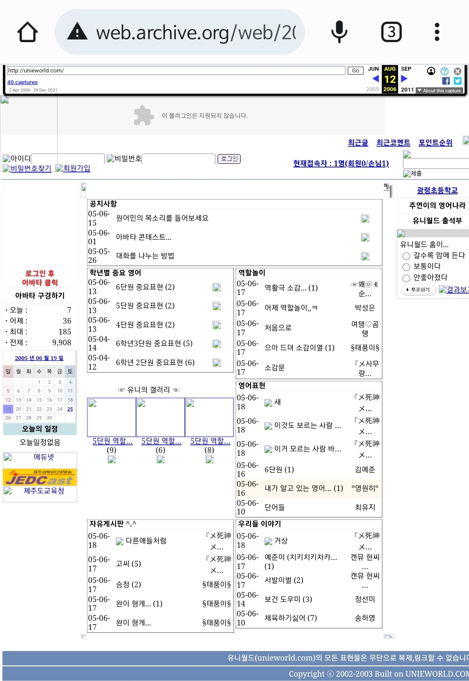Open post 다른애들처럼

click(145, 540)
